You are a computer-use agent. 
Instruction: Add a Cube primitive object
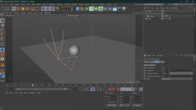point(78,9)
